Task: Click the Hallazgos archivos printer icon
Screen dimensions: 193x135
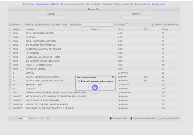Action: pyautogui.click(x=160, y=118)
